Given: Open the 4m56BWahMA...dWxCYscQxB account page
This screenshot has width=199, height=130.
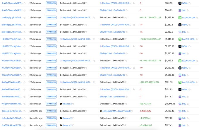Looking at the screenshot, I should pos(116,111).
